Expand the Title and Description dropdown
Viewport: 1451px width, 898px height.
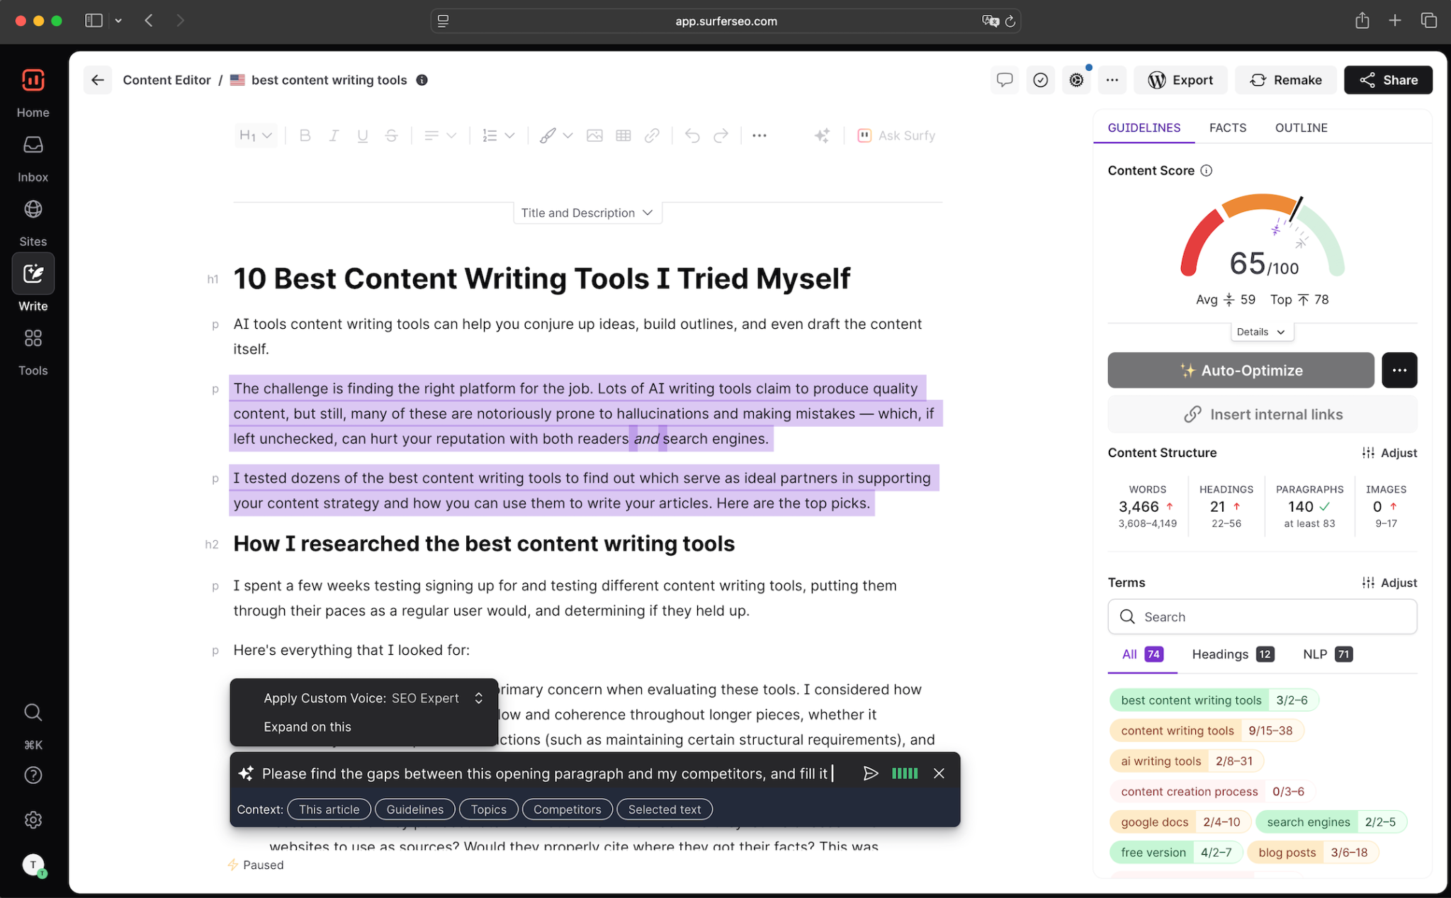(587, 213)
